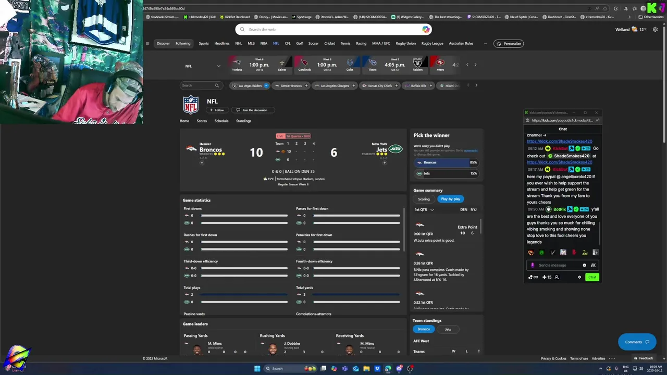
Task: Click the Broncos First downs stat bar
Action: point(244,216)
